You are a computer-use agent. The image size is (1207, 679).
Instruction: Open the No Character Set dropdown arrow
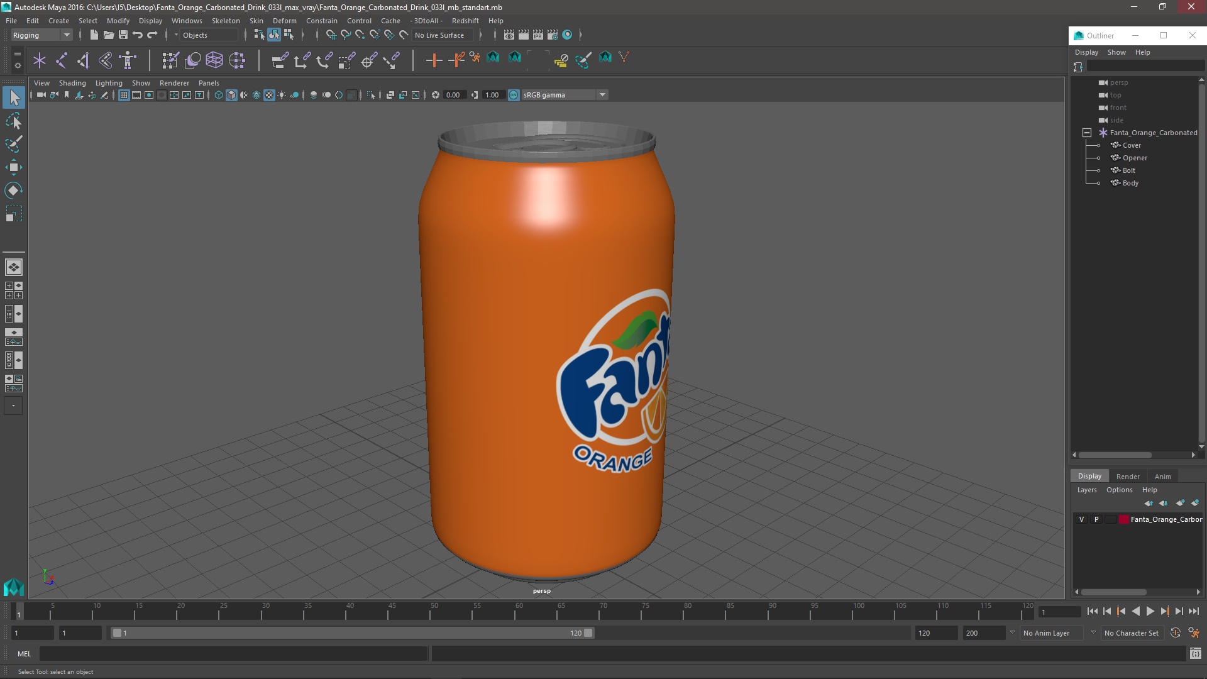1093,632
